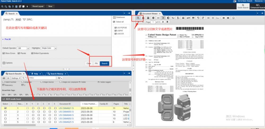
Task: Rotate document clockwise
Action: pyautogui.click(x=203, y=18)
